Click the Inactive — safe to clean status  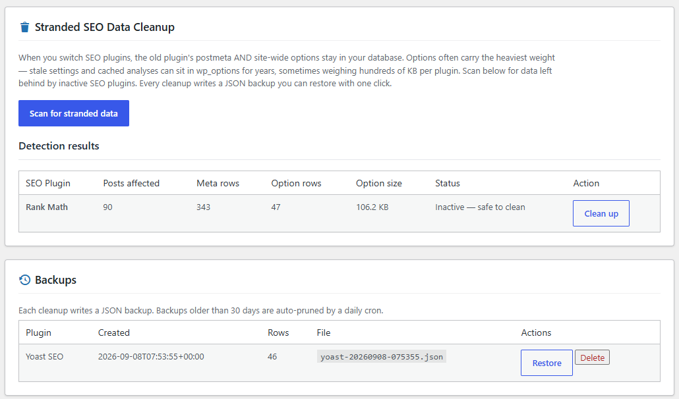(x=480, y=207)
